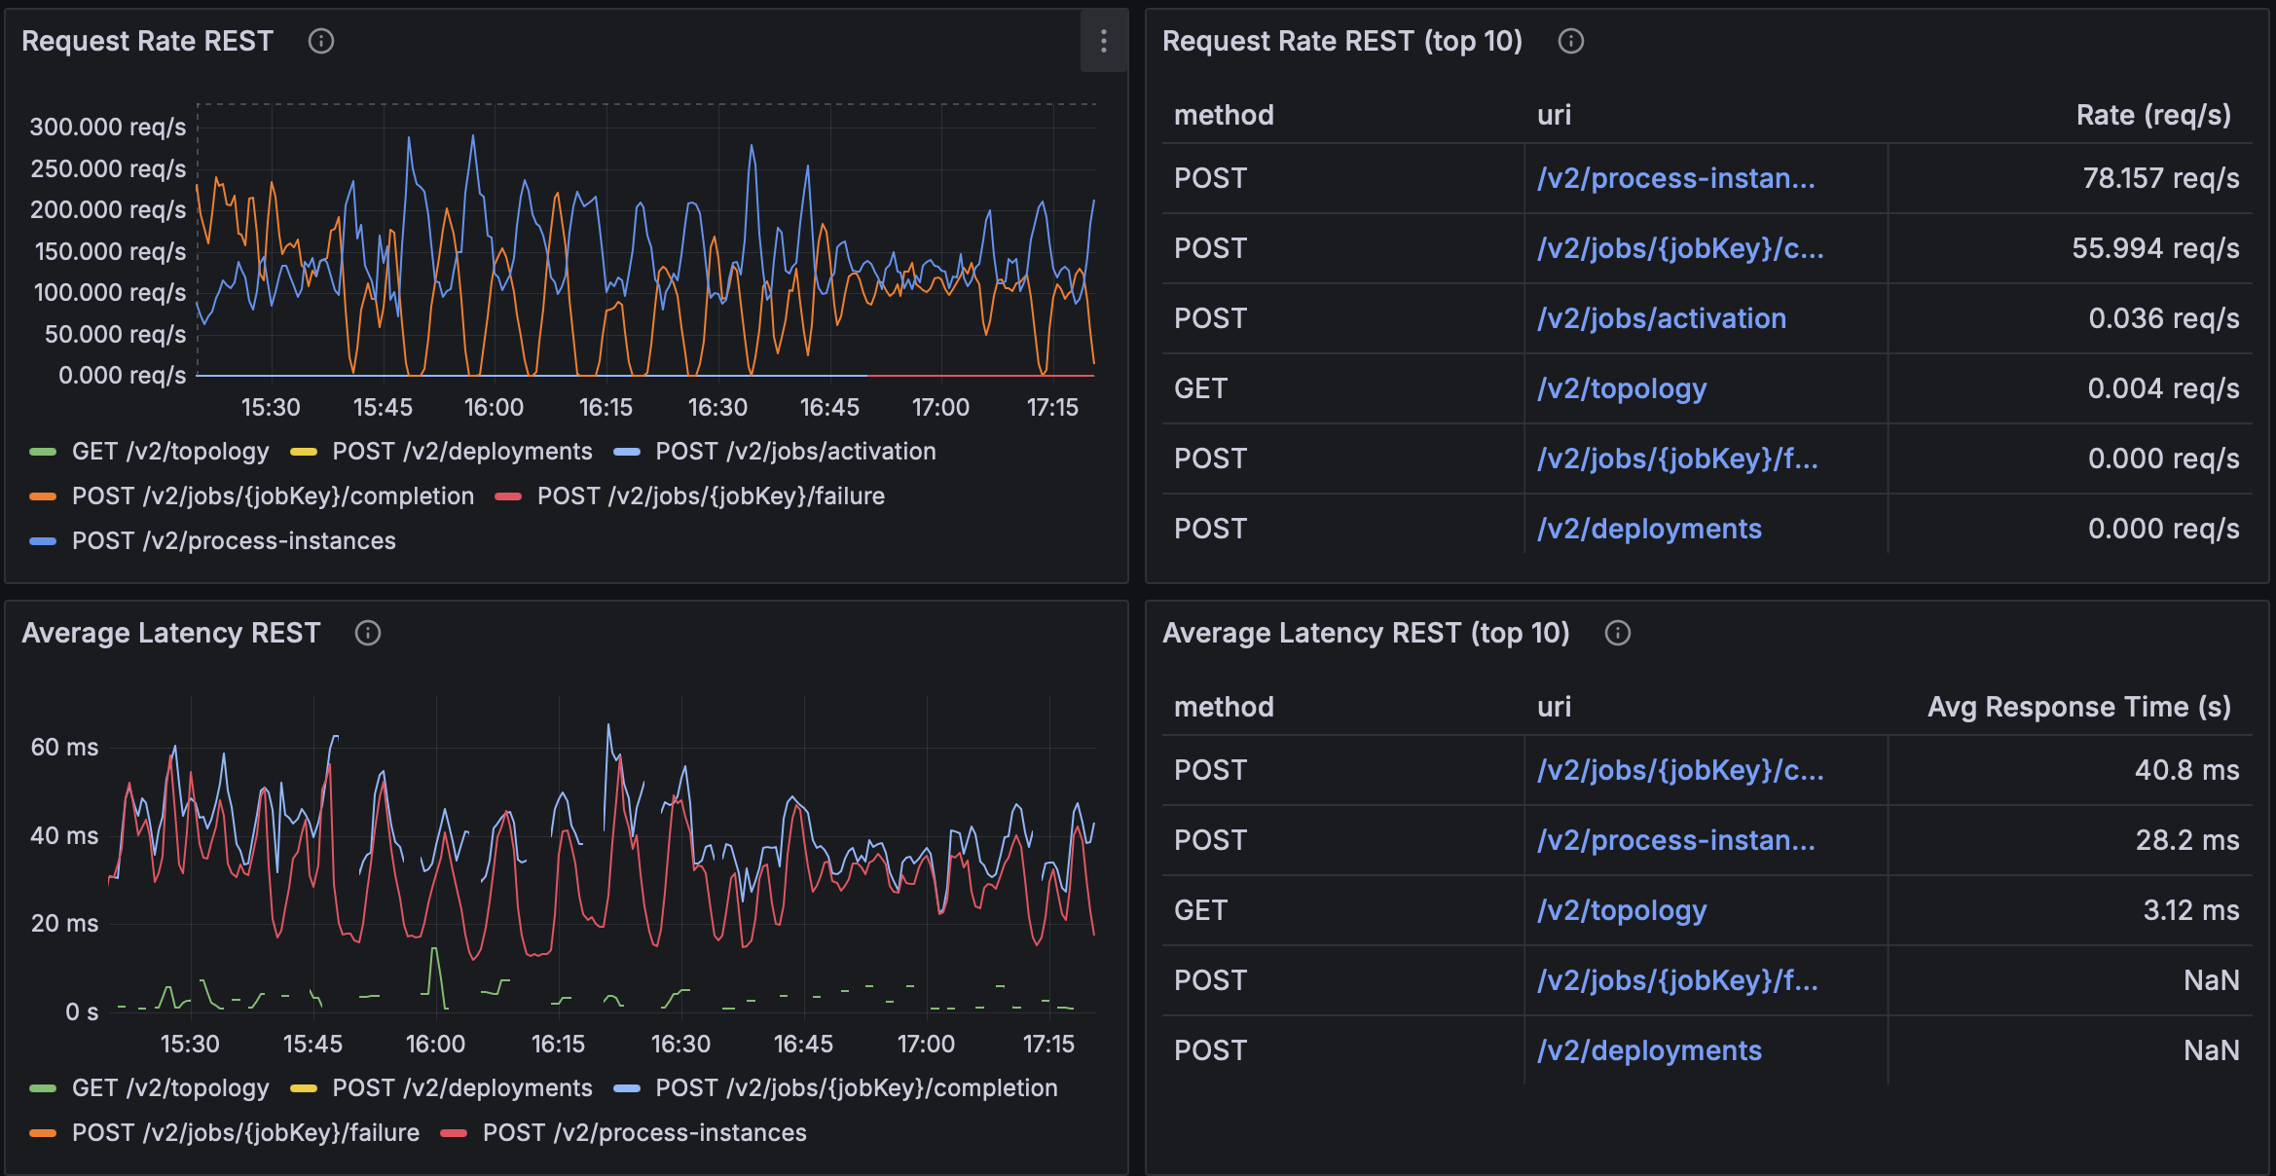Open the Request Rate REST panel menu

tap(1103, 41)
